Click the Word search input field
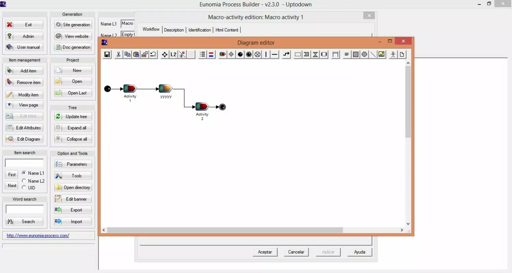Viewport: 512px width, 273px height. [25, 209]
